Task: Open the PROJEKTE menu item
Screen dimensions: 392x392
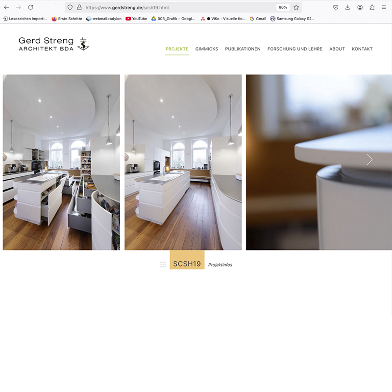Action: click(177, 49)
